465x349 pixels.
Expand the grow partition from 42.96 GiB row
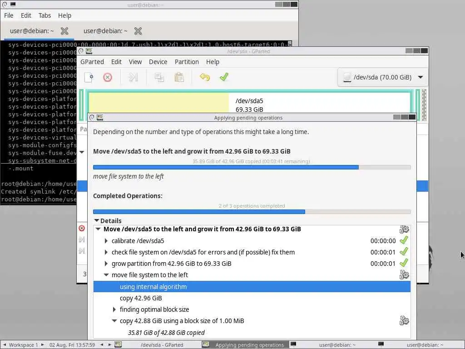click(x=106, y=264)
